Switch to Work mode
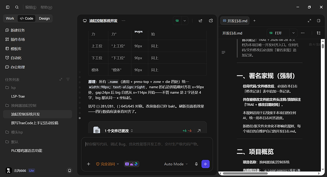The width and height of the screenshot is (327, 177). [10, 19]
